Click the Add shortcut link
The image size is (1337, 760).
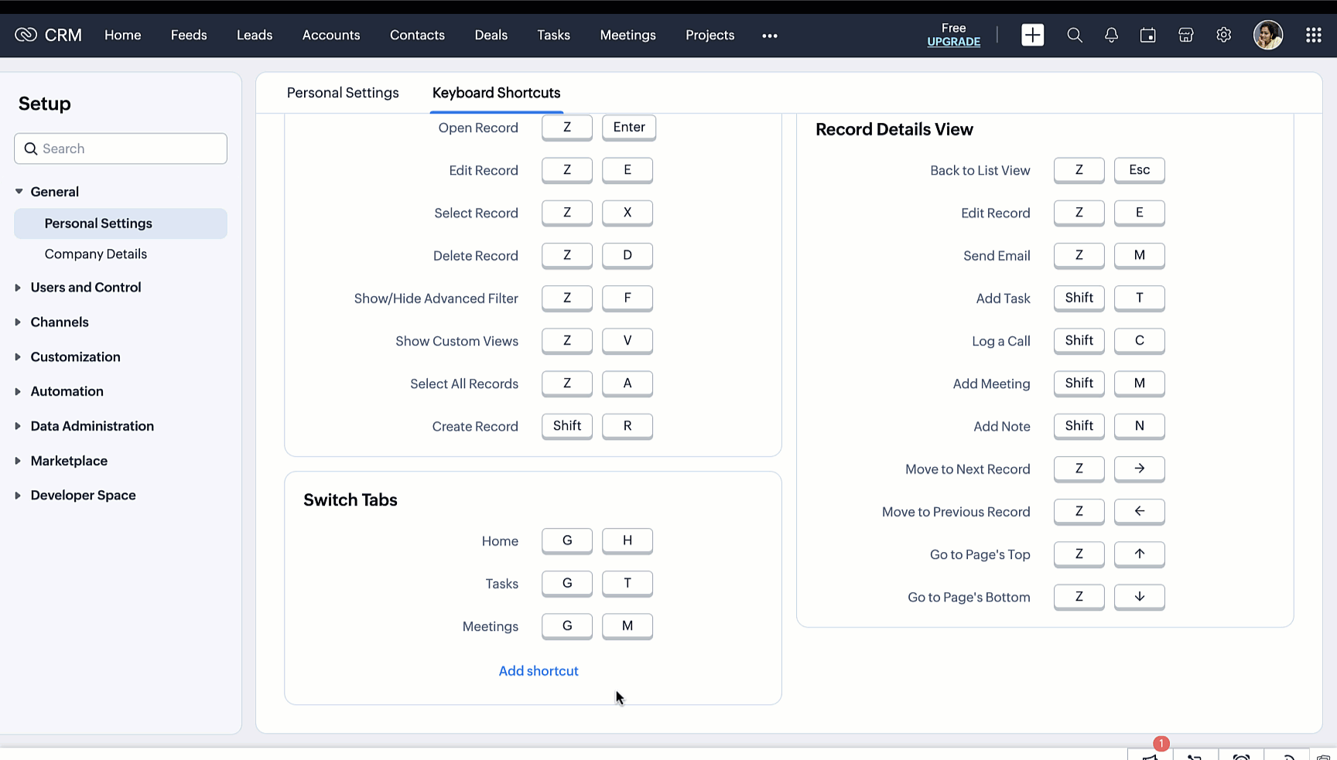539,671
